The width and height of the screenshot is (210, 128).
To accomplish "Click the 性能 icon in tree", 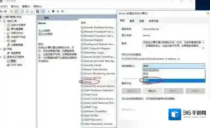I will (8, 41).
